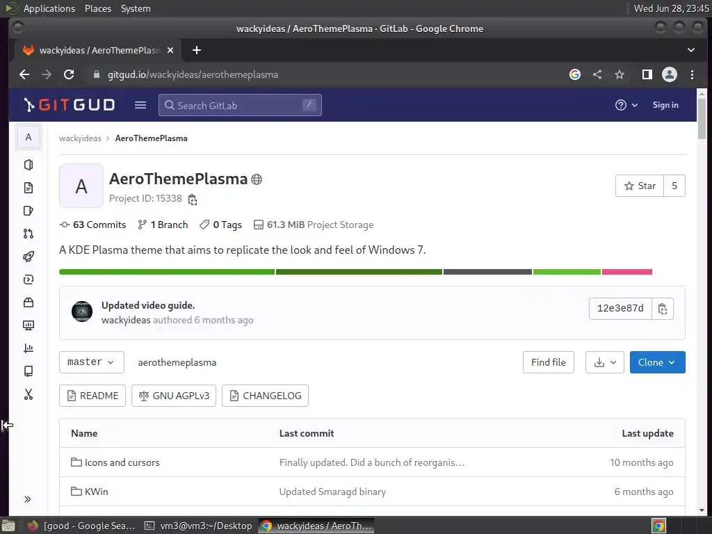
Task: Switch to Google Search Firefox window in taskbar
Action: (81, 526)
